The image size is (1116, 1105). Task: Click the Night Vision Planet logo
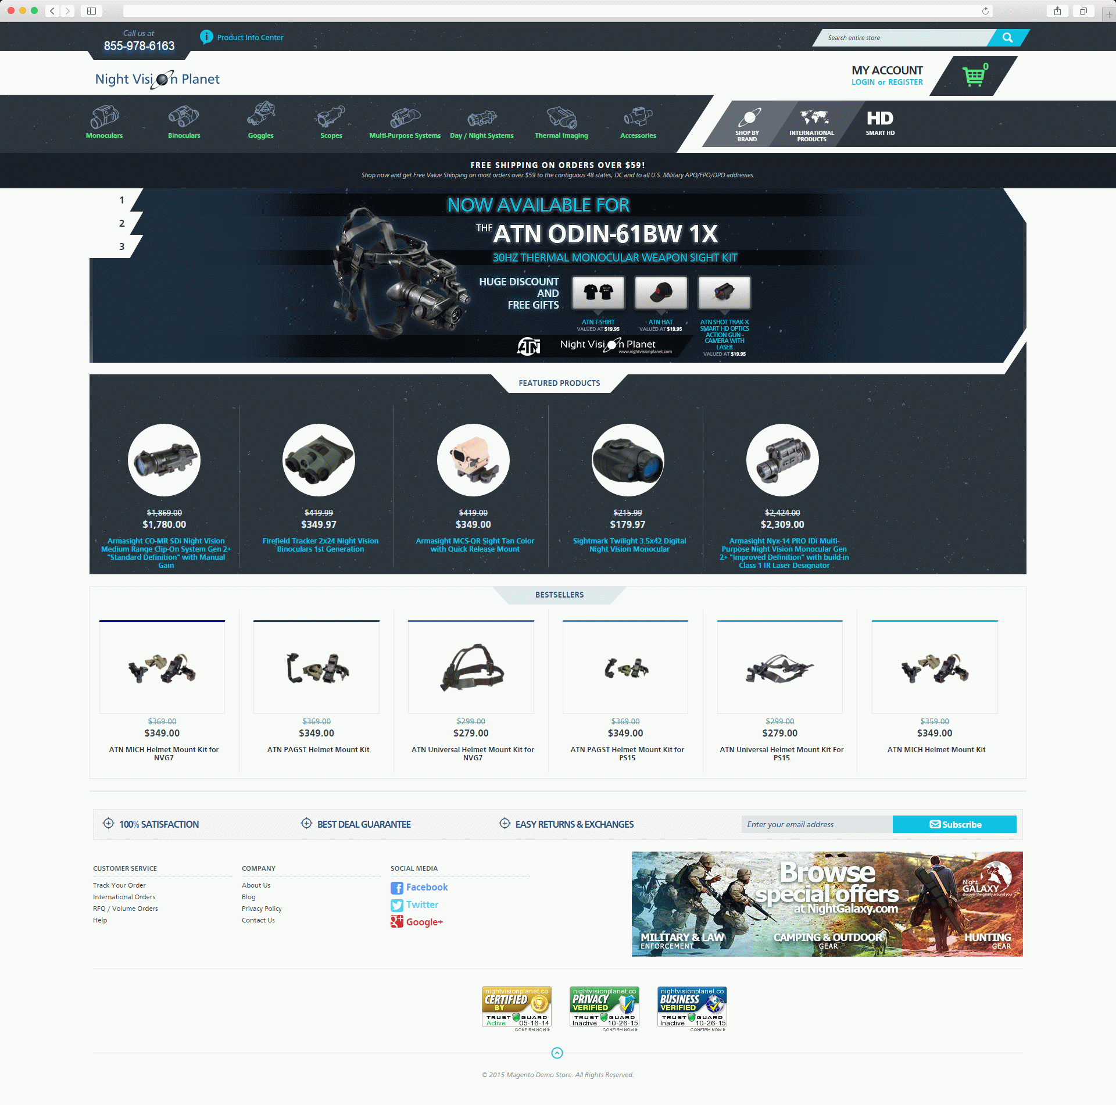tap(158, 80)
